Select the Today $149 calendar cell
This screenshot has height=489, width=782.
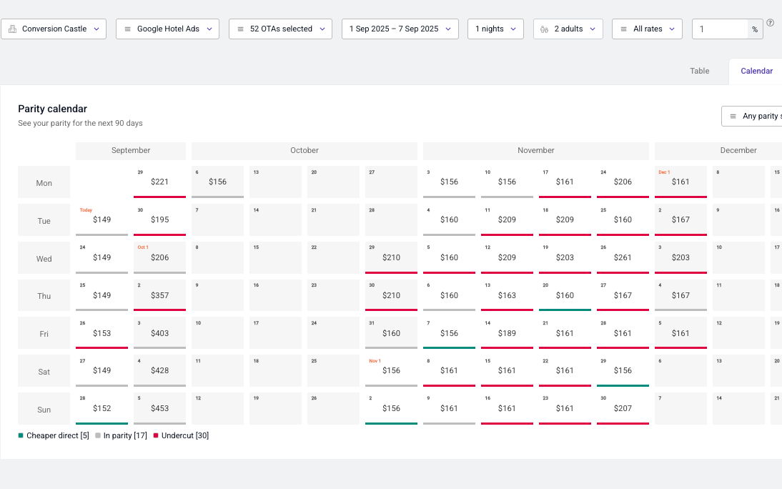(x=102, y=219)
